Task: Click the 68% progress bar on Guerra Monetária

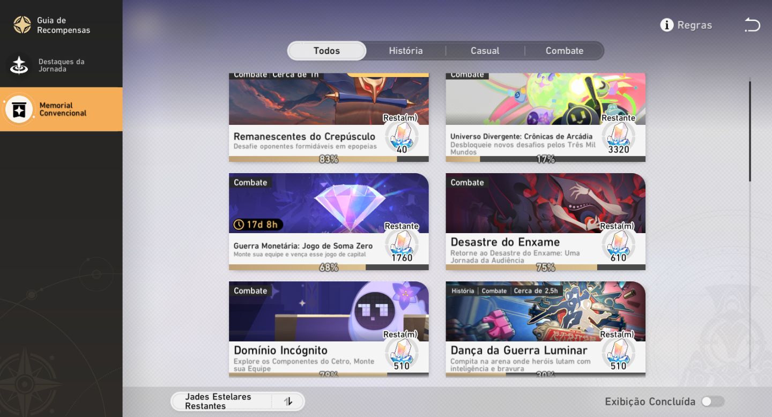Action: [x=329, y=267]
